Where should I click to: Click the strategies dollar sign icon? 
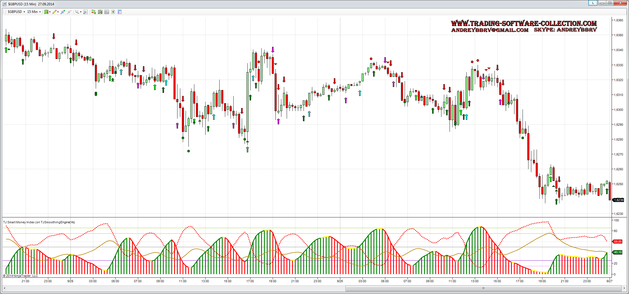(113, 12)
